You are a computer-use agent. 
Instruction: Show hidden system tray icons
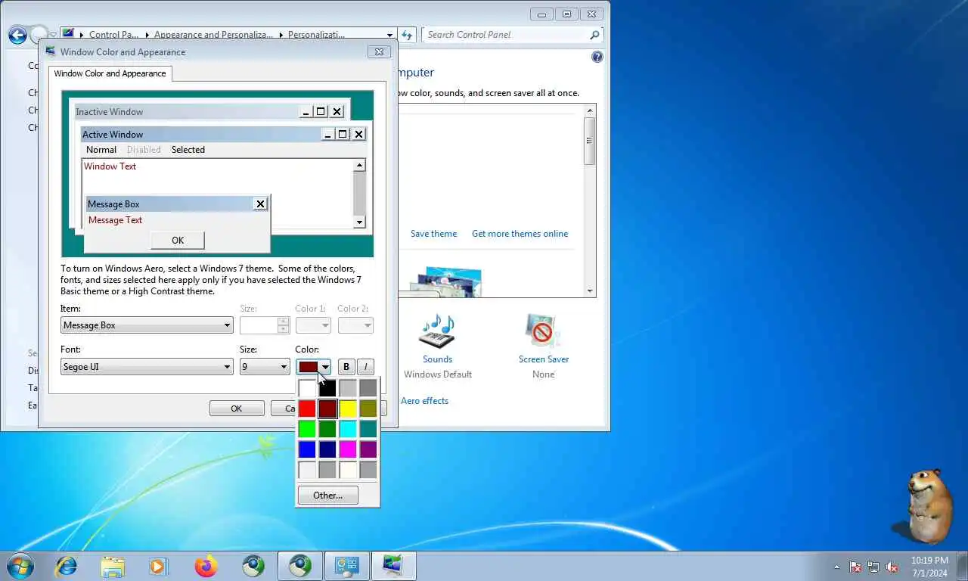836,567
